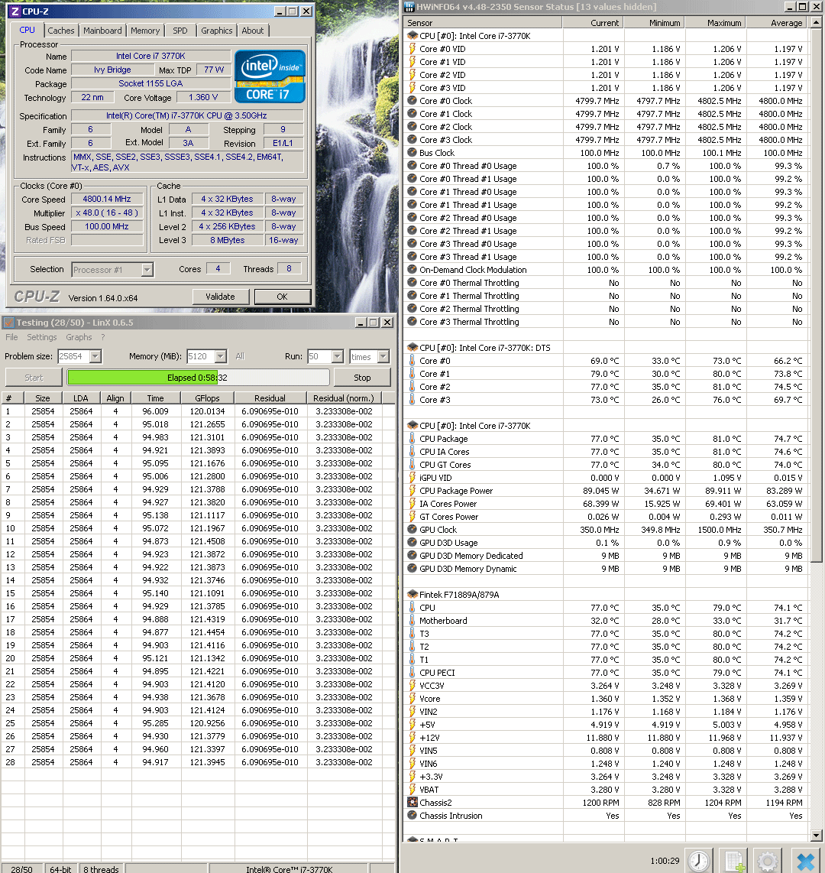Open the LinX Graphs menu
Viewport: 825px width, 873px height.
(x=79, y=337)
